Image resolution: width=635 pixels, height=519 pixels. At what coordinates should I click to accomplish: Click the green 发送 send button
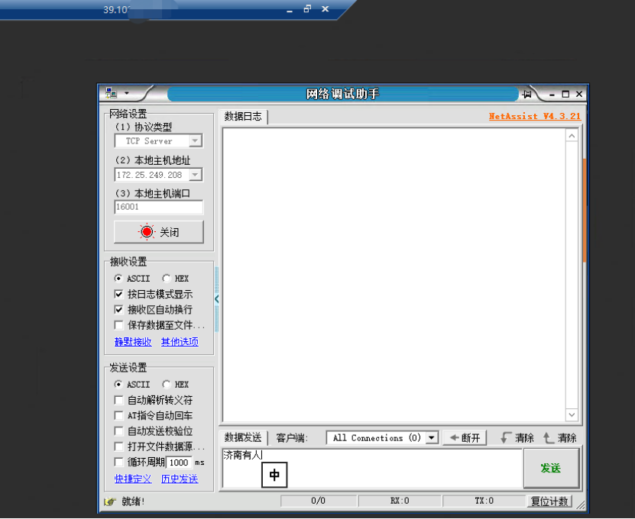(x=551, y=468)
